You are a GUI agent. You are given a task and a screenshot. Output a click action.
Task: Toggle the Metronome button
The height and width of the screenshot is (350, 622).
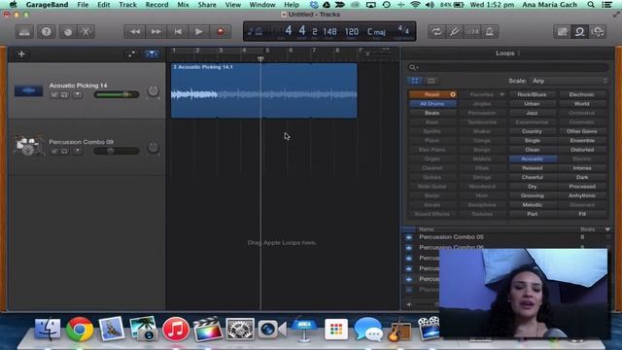490,32
